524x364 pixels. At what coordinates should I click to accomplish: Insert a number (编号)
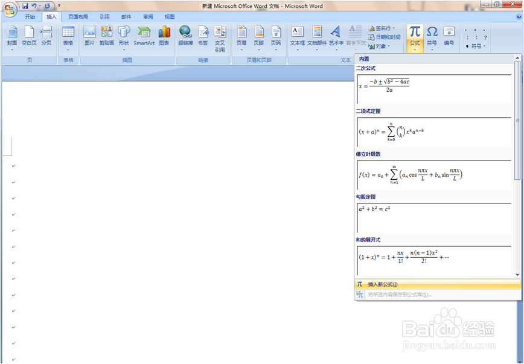449,36
